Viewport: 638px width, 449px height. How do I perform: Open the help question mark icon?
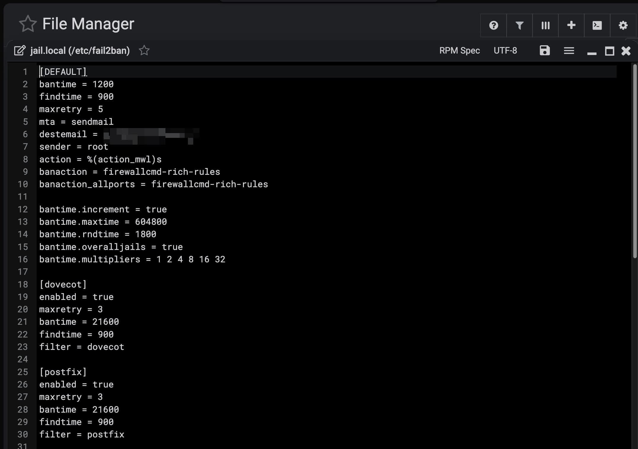point(493,25)
